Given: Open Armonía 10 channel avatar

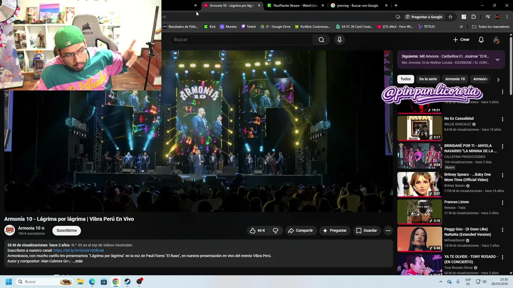Looking at the screenshot, I should point(10,230).
